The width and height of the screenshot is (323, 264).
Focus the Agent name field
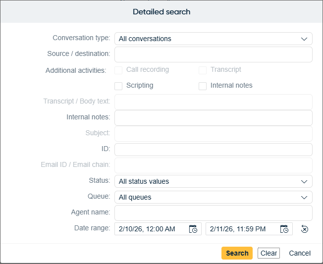pyautogui.click(x=214, y=213)
